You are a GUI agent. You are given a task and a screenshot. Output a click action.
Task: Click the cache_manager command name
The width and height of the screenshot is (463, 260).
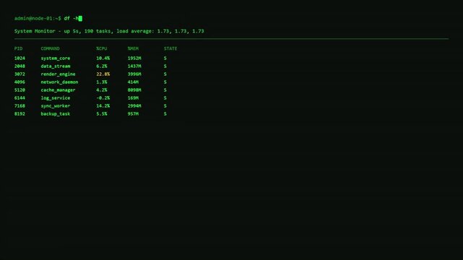59,90
